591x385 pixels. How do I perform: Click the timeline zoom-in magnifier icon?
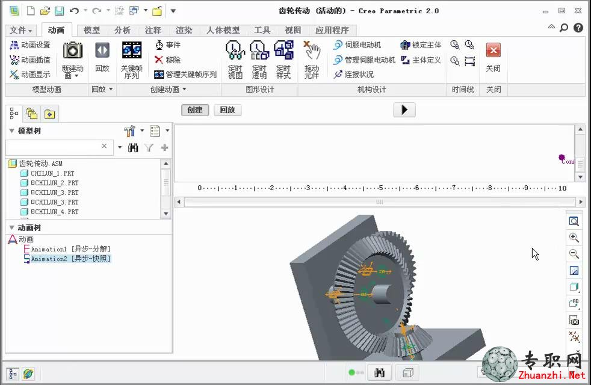pos(455,45)
